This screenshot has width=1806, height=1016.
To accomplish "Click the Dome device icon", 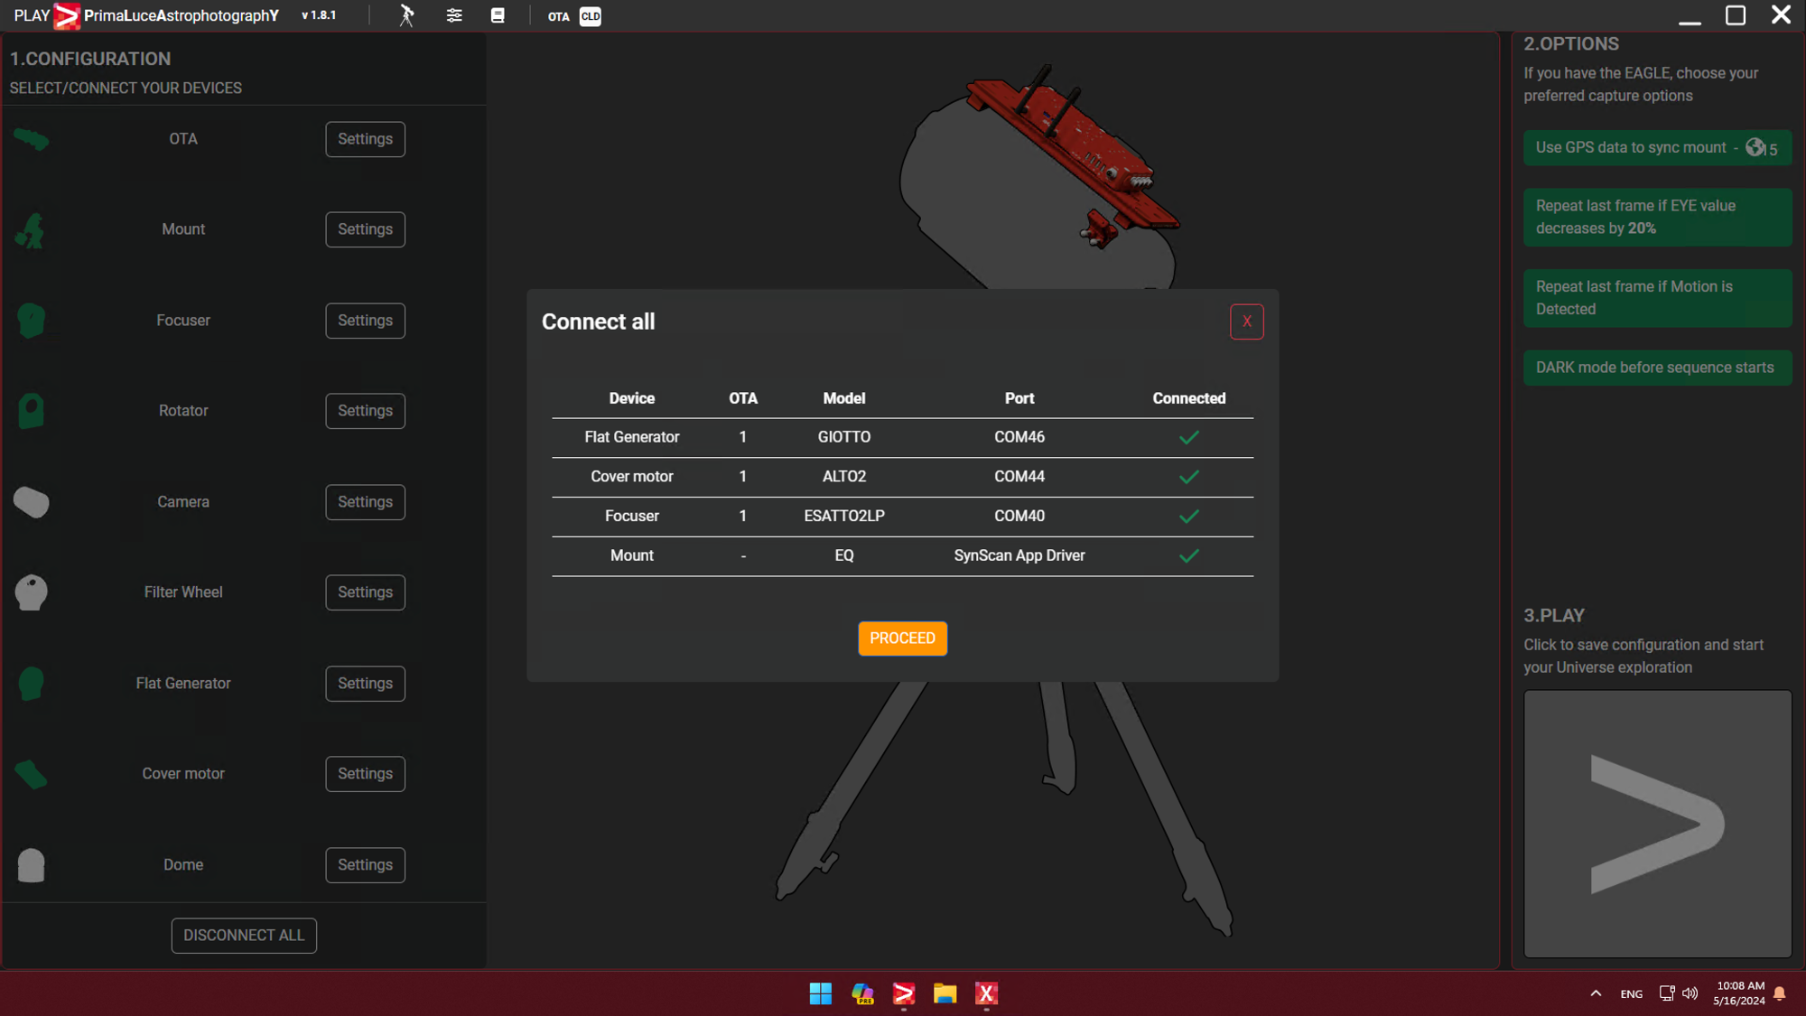I will tap(32, 865).
